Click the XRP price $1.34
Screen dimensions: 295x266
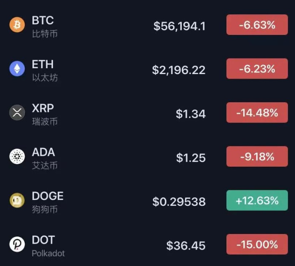click(x=191, y=114)
